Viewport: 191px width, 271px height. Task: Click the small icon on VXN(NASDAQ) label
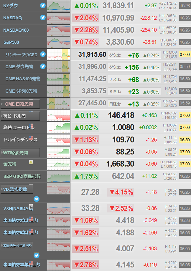pyautogui.click(x=31, y=206)
